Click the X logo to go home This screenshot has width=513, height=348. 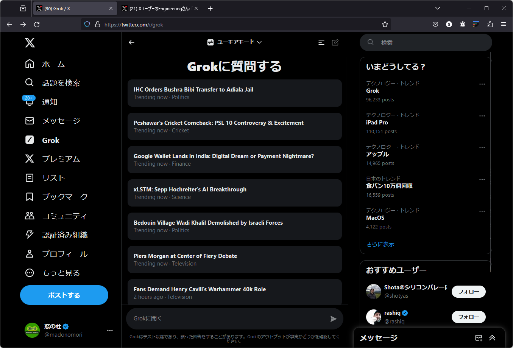point(30,43)
